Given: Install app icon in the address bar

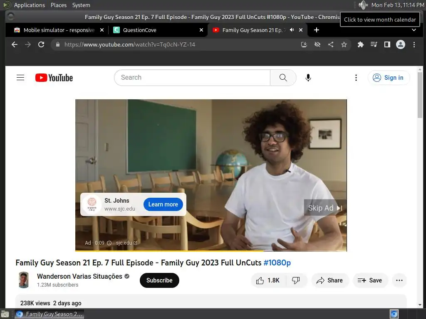Looking at the screenshot, I should tap(304, 44).
